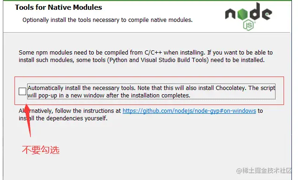The width and height of the screenshot is (298, 180).
Task: Click the green JS hexagon badge
Action: coord(248,25)
